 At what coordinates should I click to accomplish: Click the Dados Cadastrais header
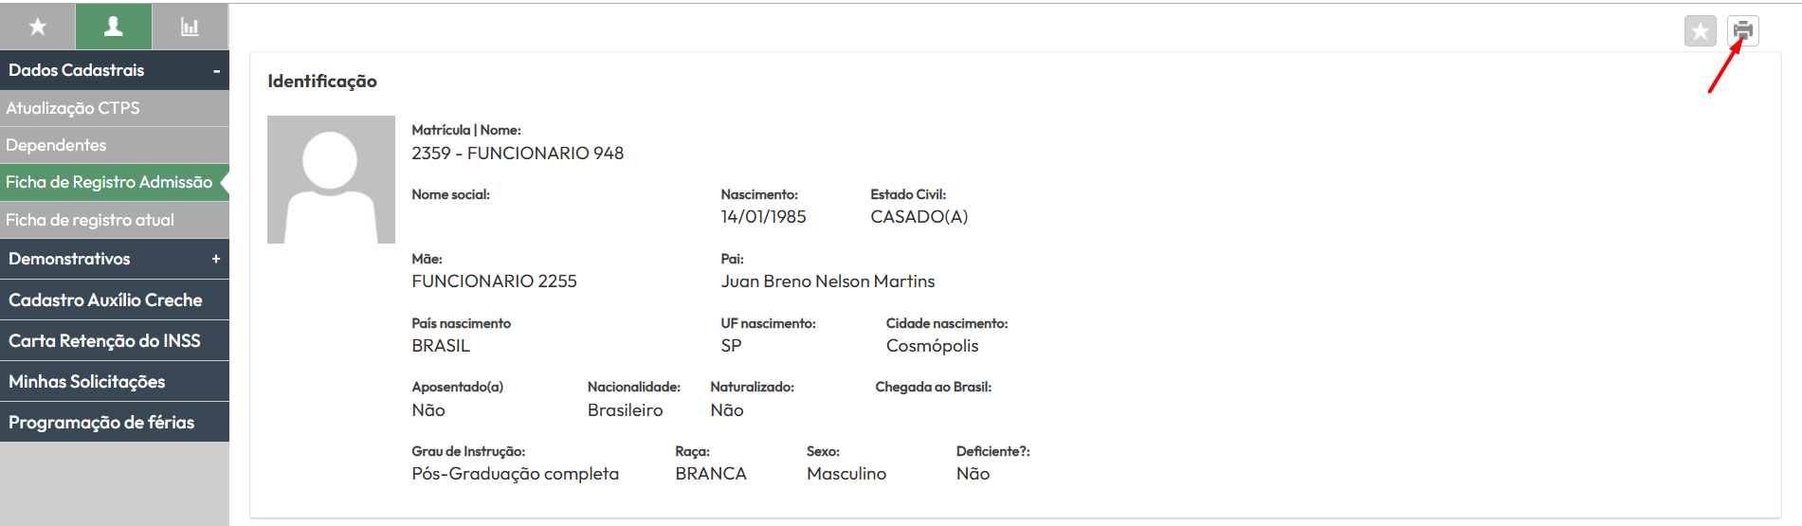115,70
